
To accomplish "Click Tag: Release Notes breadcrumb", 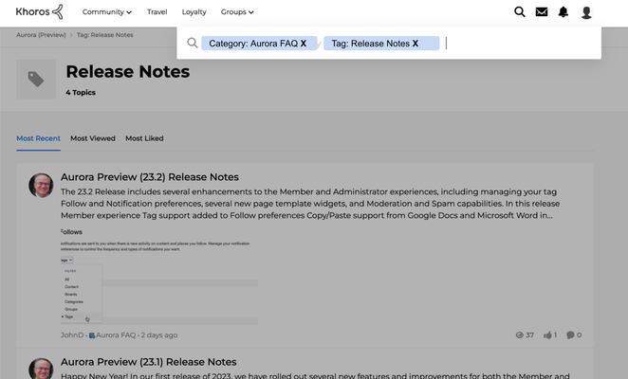I will pos(105,35).
